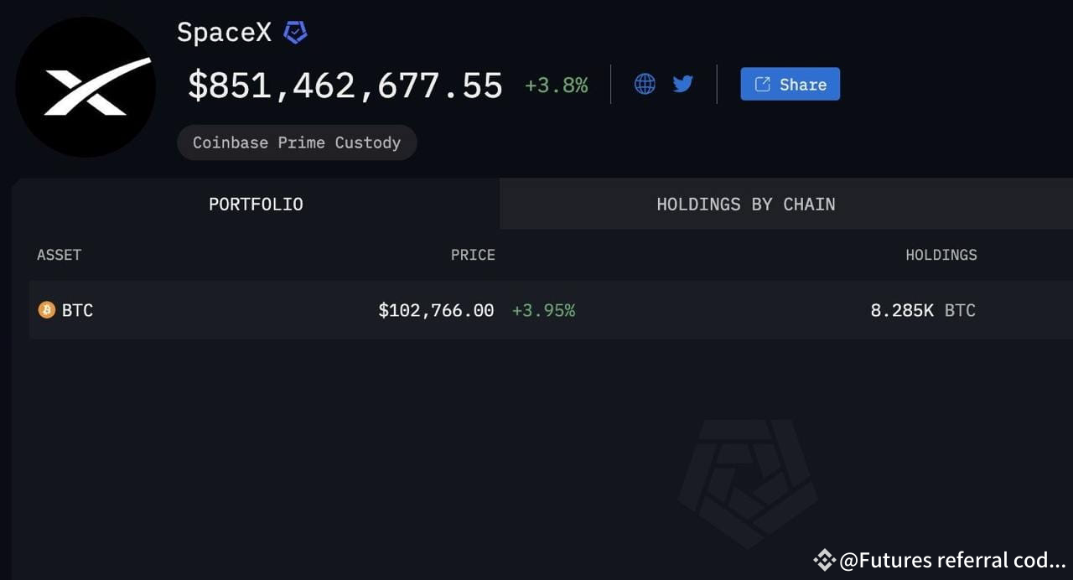Click the 8.285K BTC holdings value
The image size is (1073, 580).
point(924,310)
